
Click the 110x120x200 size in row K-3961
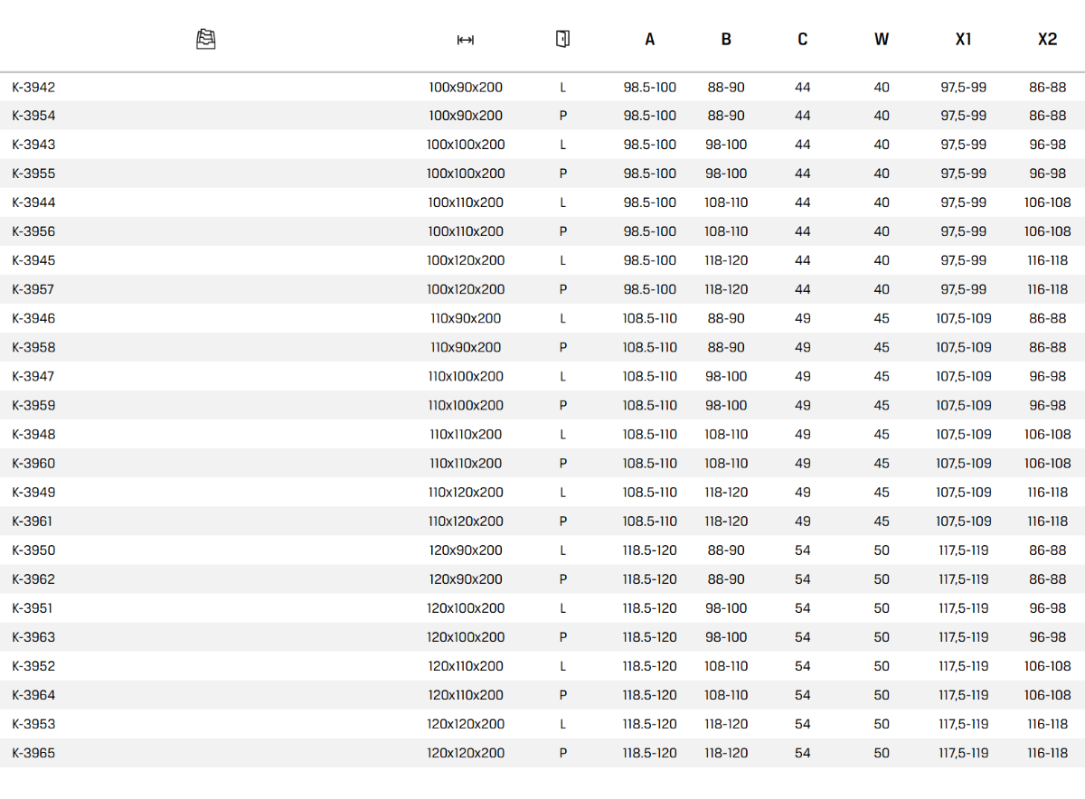click(466, 522)
